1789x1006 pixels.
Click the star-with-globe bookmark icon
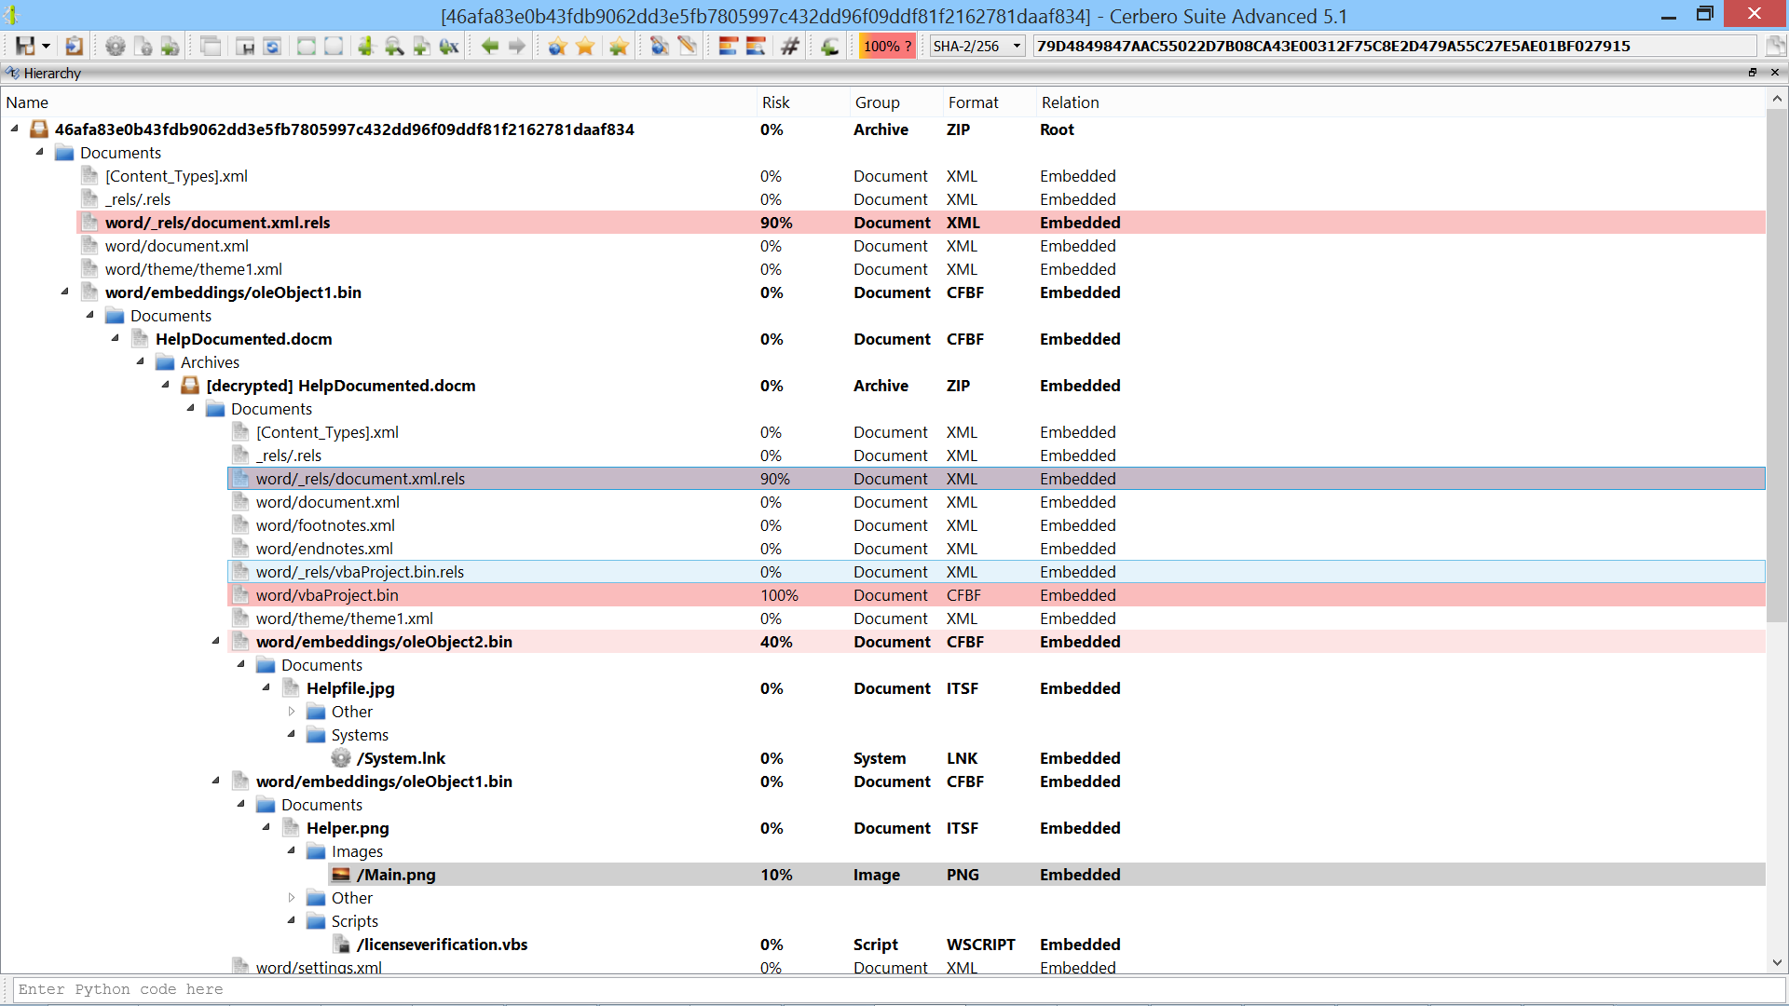coord(557,46)
